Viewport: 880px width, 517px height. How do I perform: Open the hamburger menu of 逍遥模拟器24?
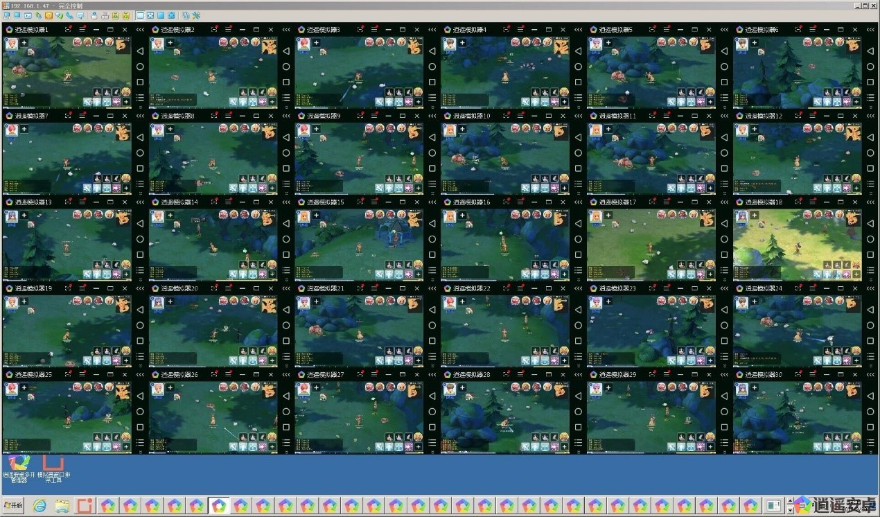pyautogui.click(x=813, y=288)
